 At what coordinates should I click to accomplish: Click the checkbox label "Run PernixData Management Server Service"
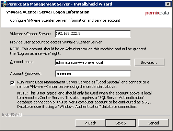point(83,84)
